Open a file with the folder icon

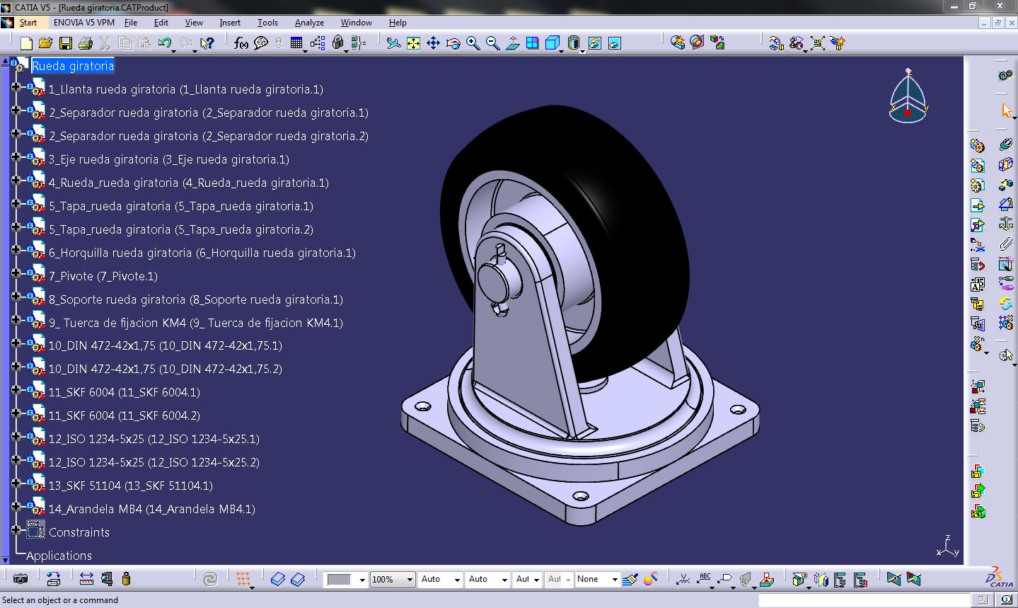point(45,43)
